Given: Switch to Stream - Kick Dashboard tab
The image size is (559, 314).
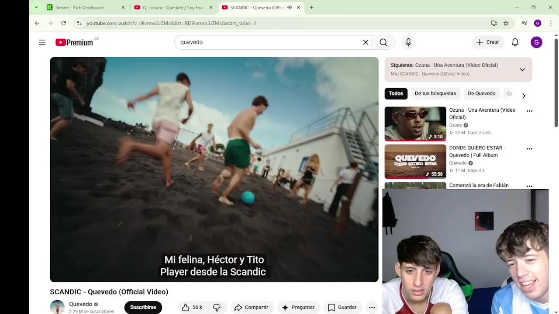Looking at the screenshot, I should 79,7.
